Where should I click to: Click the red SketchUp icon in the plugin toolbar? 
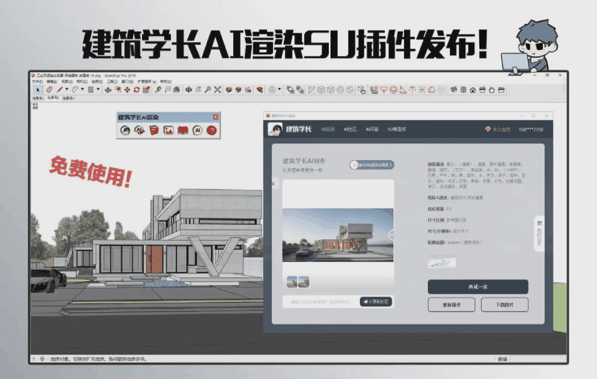[x=153, y=130]
